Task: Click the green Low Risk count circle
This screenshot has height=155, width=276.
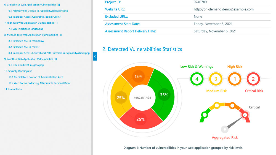Action: 197,79
